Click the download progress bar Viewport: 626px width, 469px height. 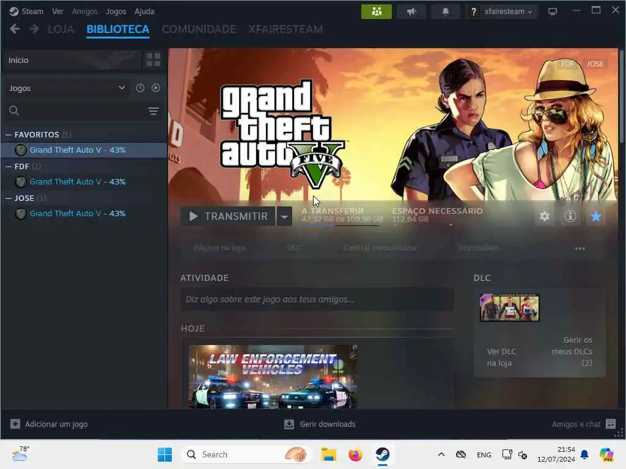tap(340, 225)
